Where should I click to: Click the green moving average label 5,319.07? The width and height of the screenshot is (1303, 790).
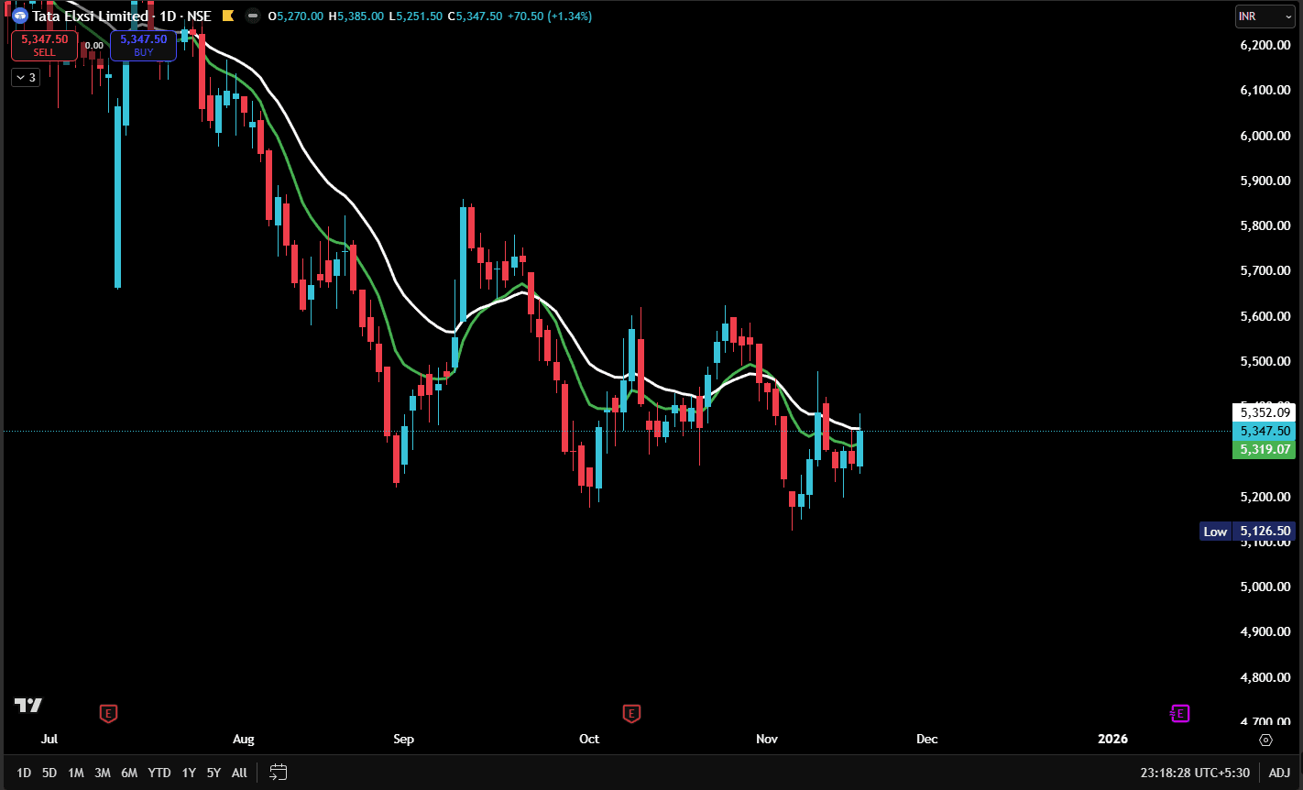click(x=1265, y=450)
